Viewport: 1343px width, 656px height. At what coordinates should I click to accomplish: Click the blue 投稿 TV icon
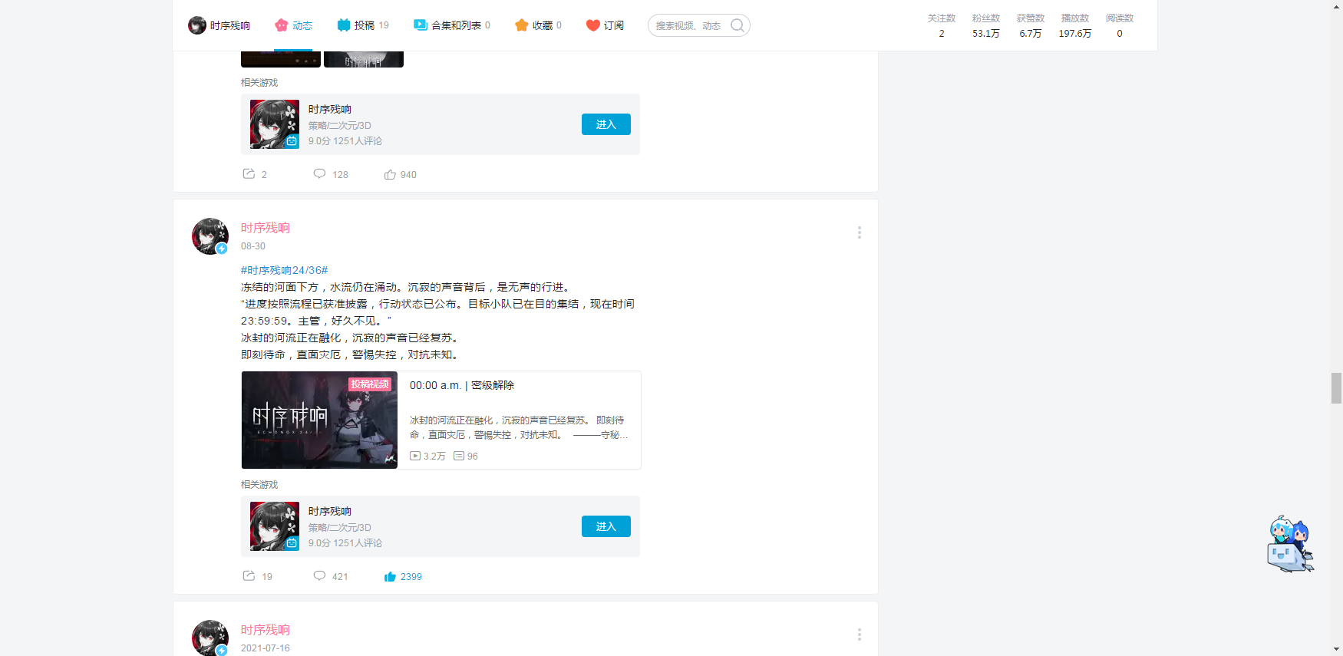pyautogui.click(x=344, y=25)
